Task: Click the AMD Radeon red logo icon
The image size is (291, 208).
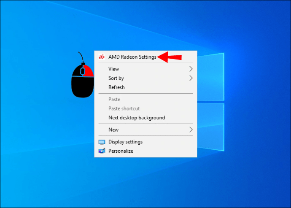Action: pos(102,57)
